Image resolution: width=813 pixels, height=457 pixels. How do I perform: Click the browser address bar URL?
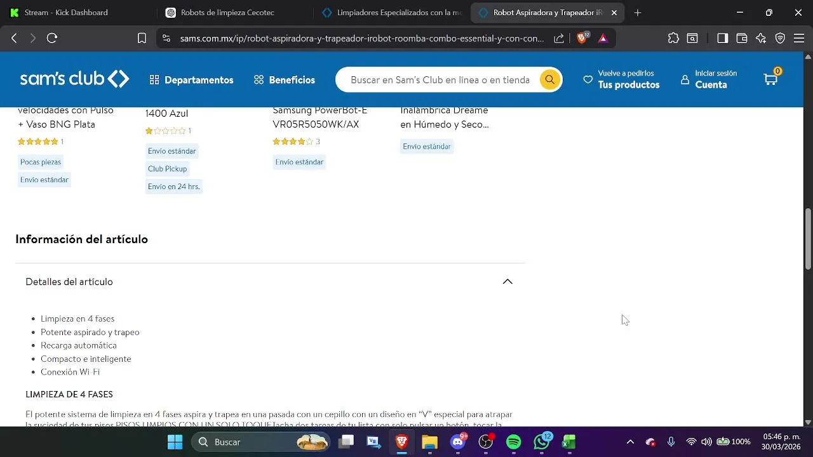[x=362, y=38]
